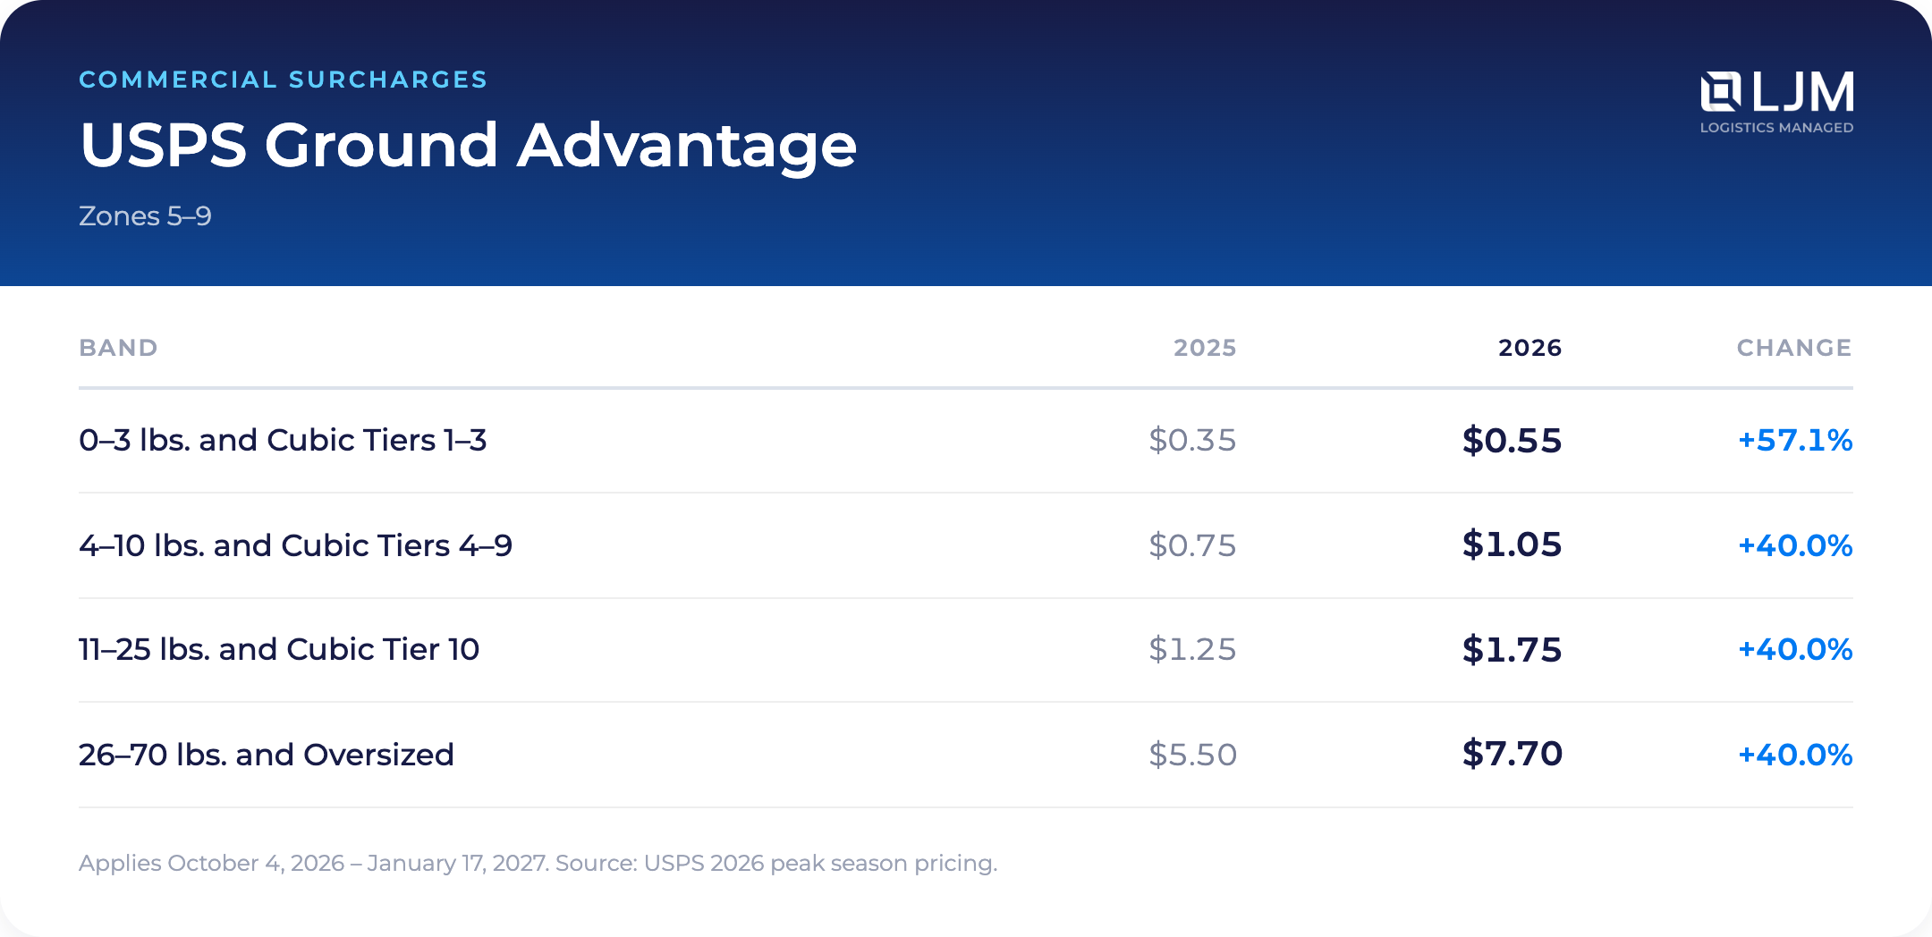Click the 11–25 lbs. Cubic Tier 10 row
The width and height of the screenshot is (1932, 937).
966,650
